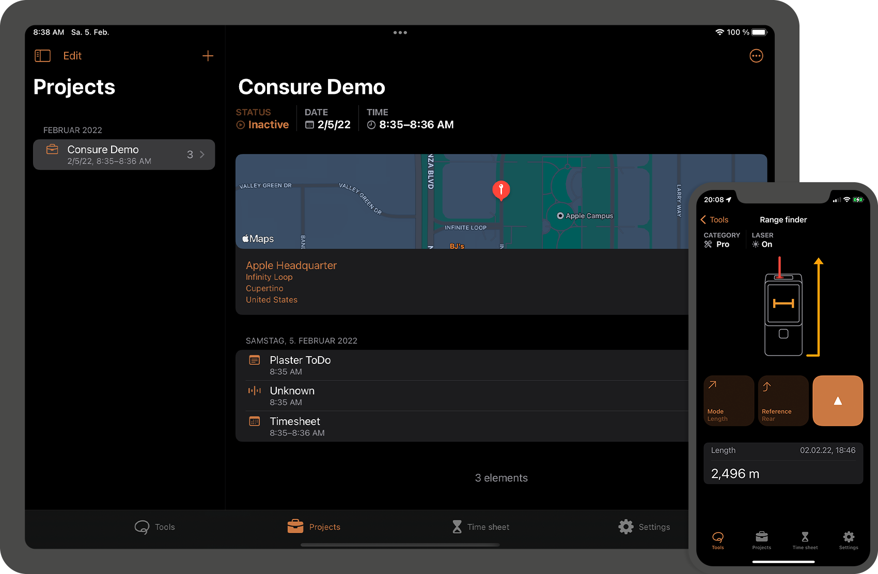Select the Length 2,496 m measurement
This screenshot has width=878, height=574.
tap(782, 463)
